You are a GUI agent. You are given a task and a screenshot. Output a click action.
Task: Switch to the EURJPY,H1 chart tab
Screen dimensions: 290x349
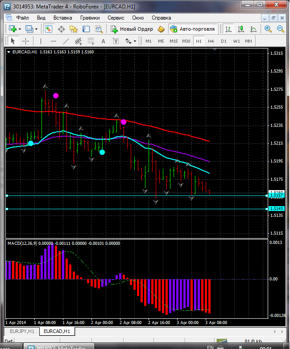click(x=22, y=331)
